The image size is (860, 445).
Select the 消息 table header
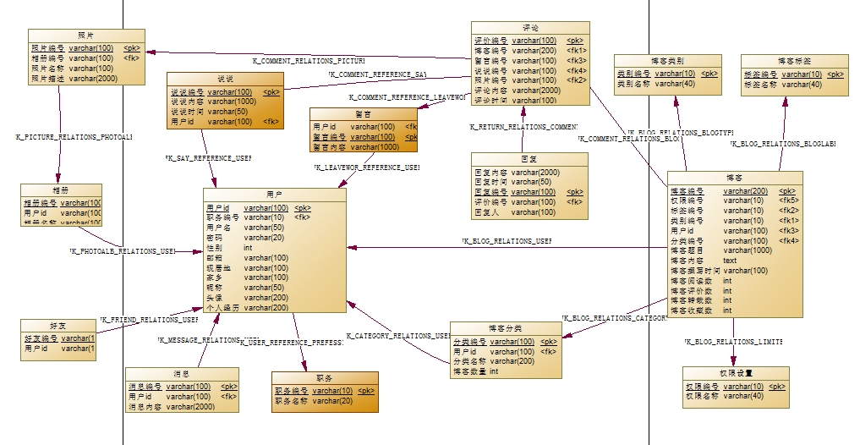182,374
